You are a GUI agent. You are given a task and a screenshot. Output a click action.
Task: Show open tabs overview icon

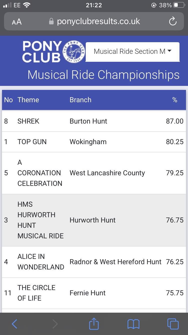coord(173,324)
